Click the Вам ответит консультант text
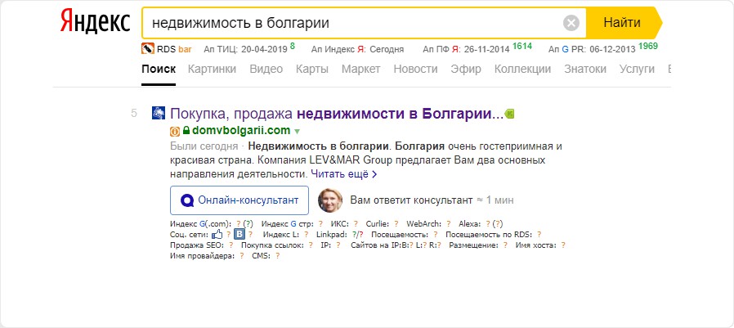 [x=411, y=200]
